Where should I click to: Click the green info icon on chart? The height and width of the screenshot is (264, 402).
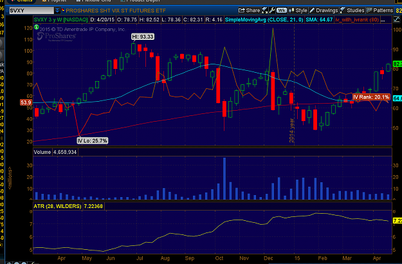pos(37,27)
